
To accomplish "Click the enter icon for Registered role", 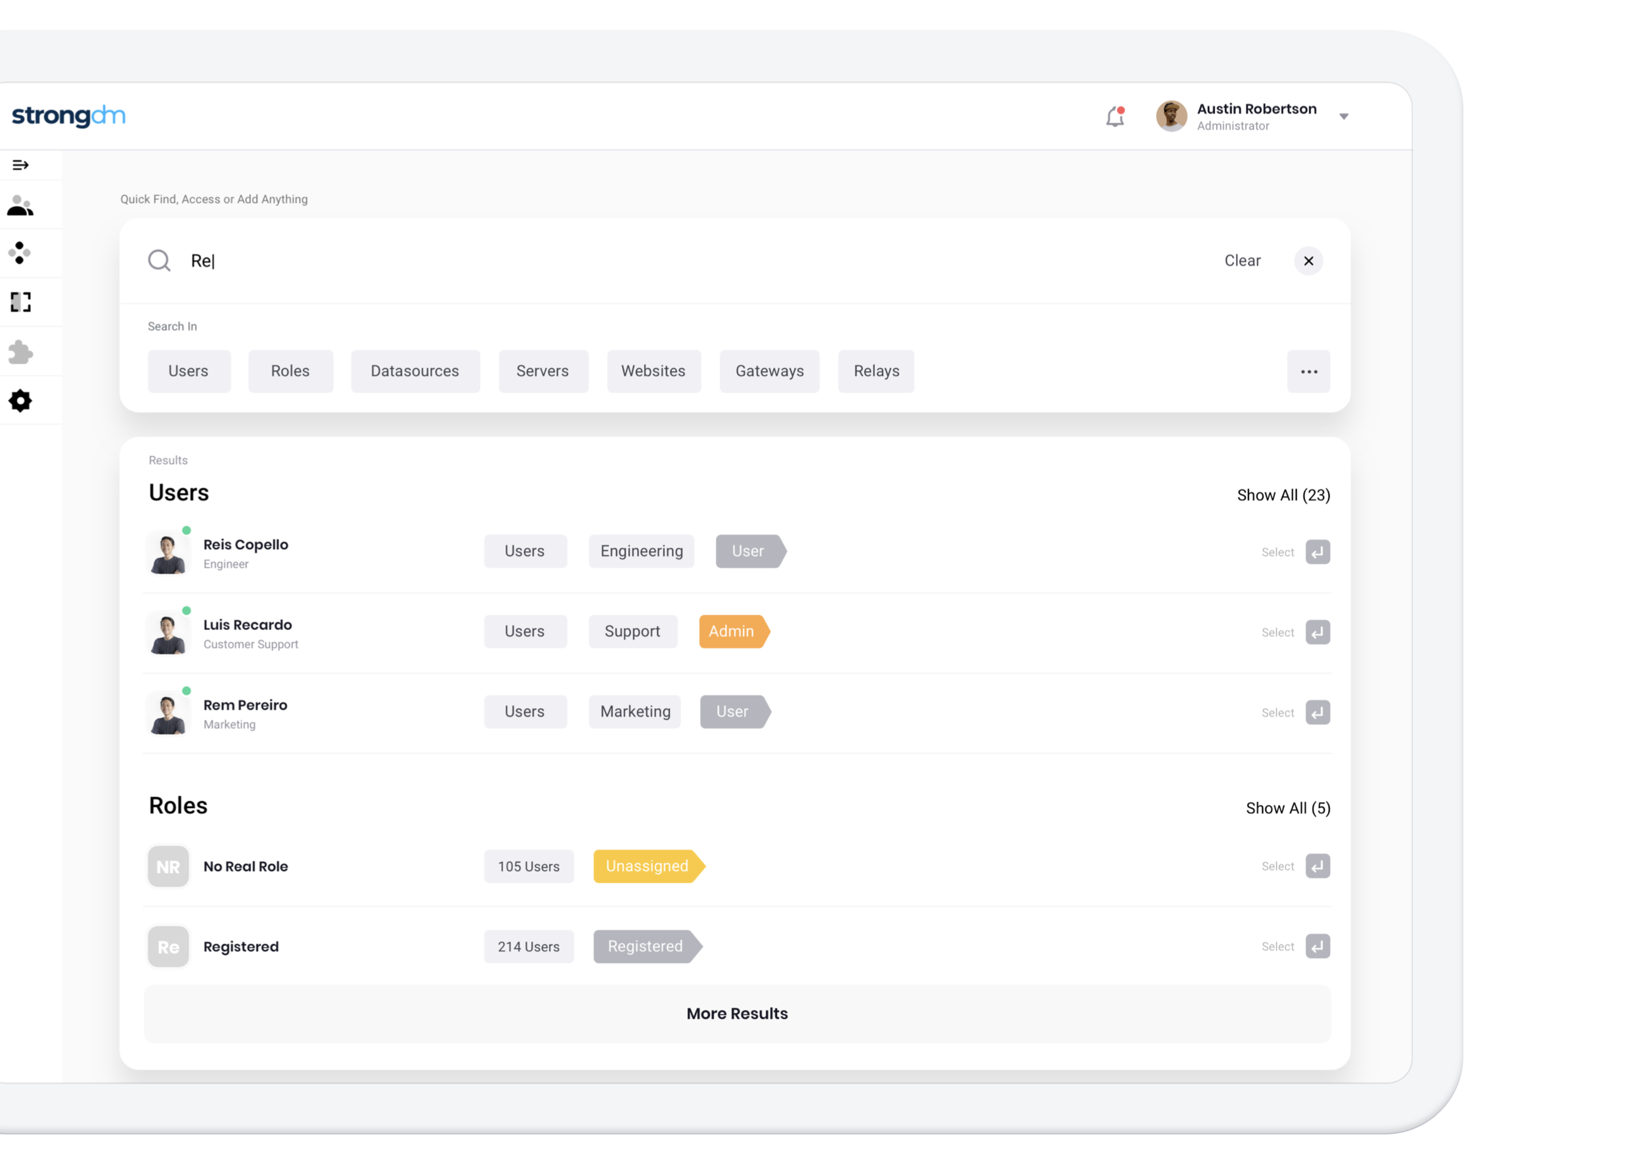I will (x=1318, y=947).
